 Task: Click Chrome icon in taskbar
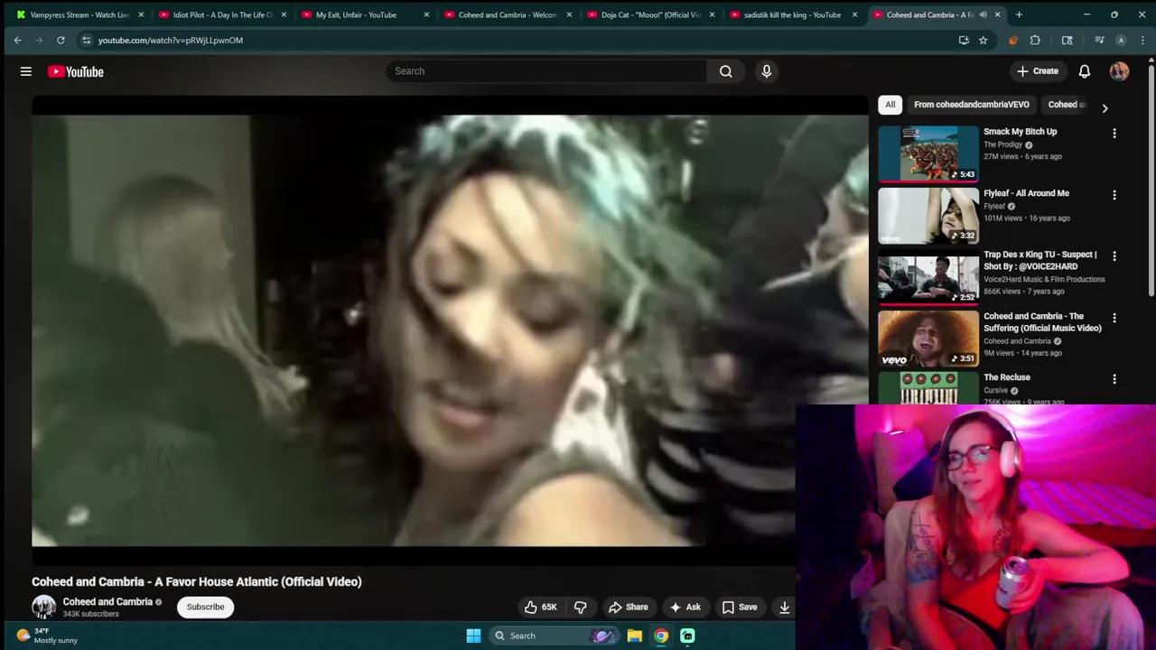(x=661, y=636)
